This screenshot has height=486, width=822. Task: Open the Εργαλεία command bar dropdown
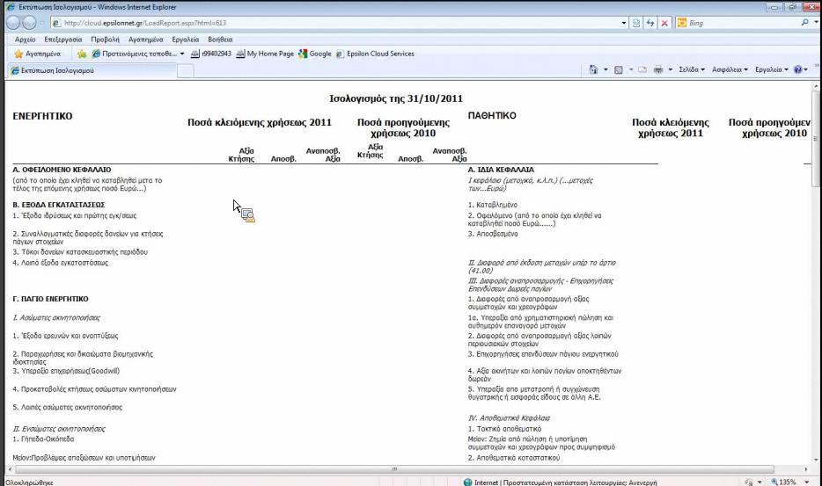pos(771,69)
